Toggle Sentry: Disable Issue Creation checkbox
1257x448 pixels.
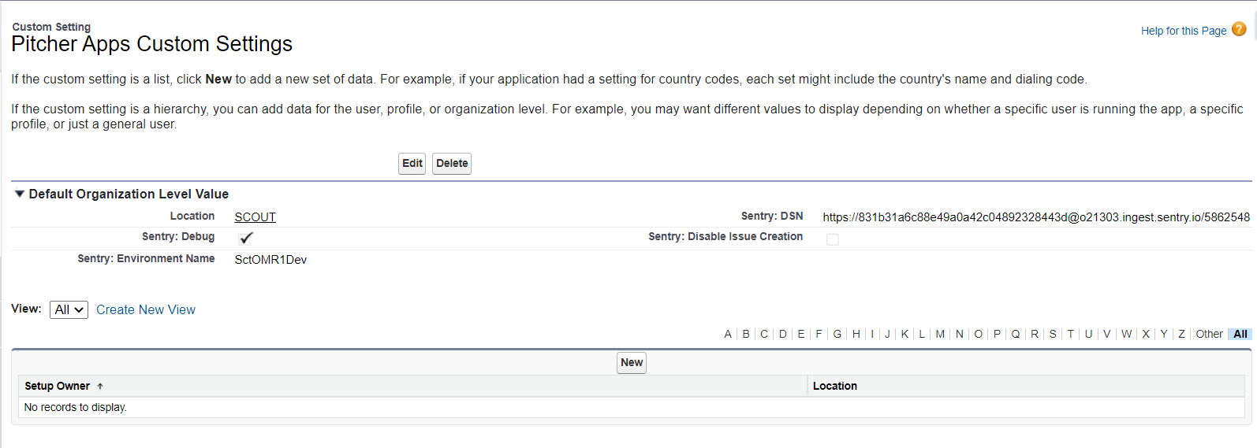832,239
